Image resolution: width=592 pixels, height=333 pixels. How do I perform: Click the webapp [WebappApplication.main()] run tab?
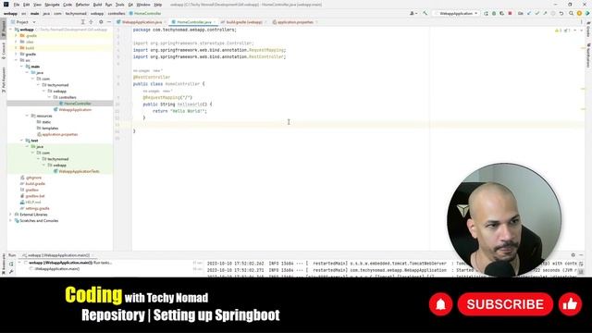click(58, 255)
